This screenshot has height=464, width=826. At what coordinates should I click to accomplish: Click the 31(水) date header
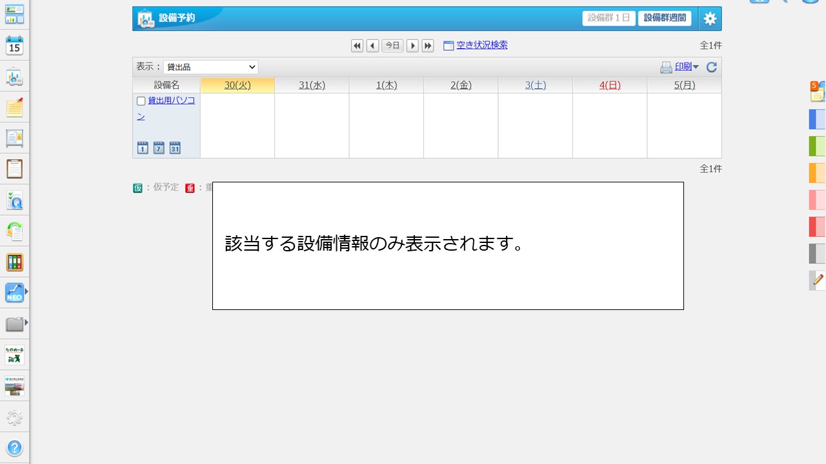point(312,85)
